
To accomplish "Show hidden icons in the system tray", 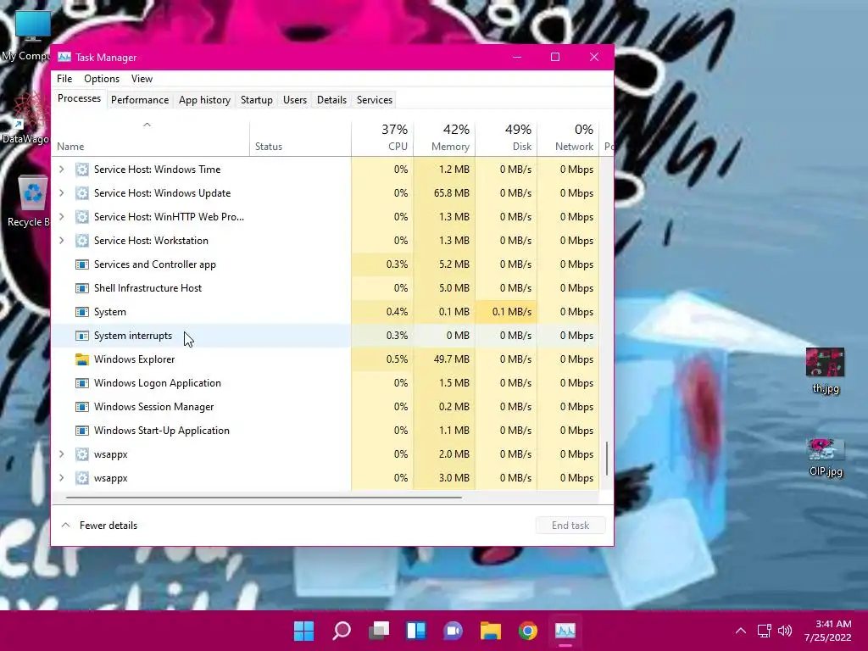I will pos(741,631).
